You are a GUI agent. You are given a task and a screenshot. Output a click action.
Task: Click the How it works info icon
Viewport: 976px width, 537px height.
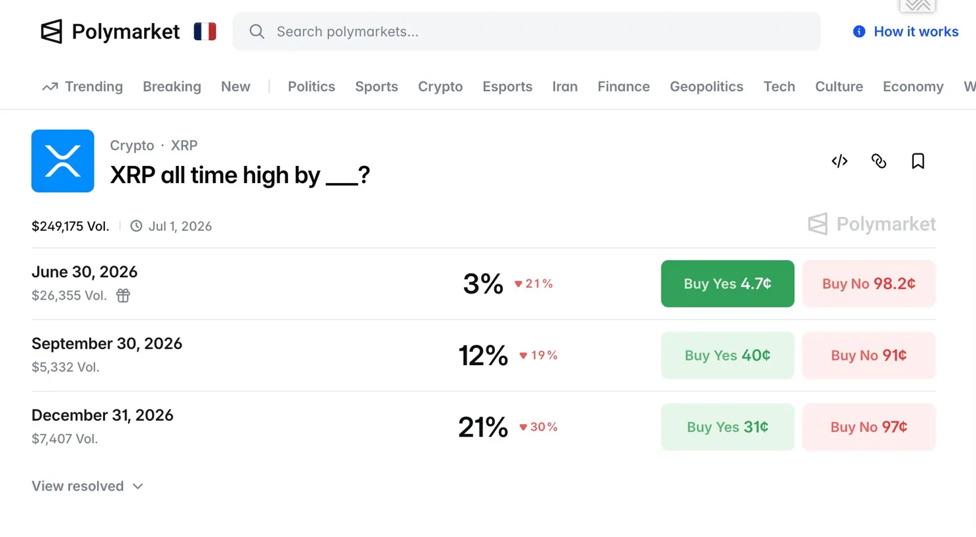click(859, 32)
